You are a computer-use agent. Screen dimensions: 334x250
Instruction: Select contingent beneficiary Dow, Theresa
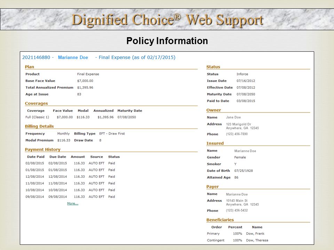[257, 240]
